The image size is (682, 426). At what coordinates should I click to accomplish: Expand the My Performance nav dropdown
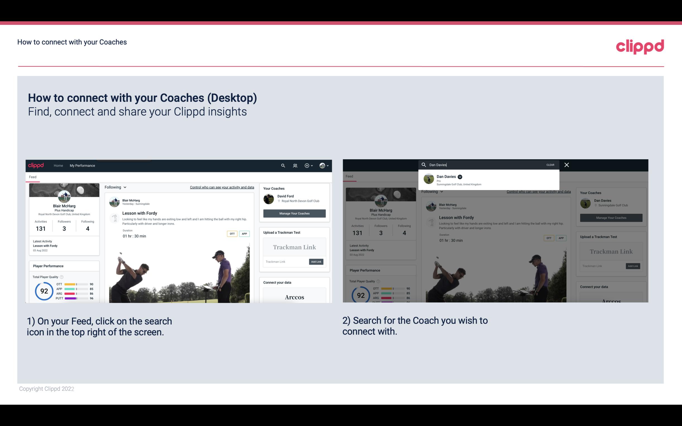(x=82, y=165)
